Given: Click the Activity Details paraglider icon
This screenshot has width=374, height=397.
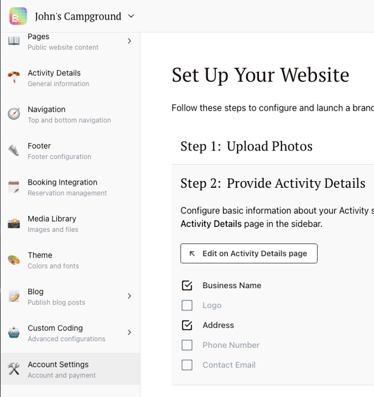Looking at the screenshot, I should (13, 78).
